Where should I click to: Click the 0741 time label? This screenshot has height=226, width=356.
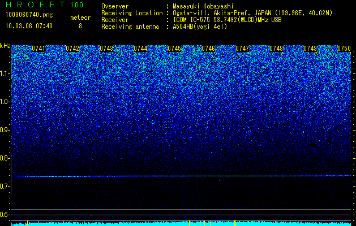coord(38,49)
